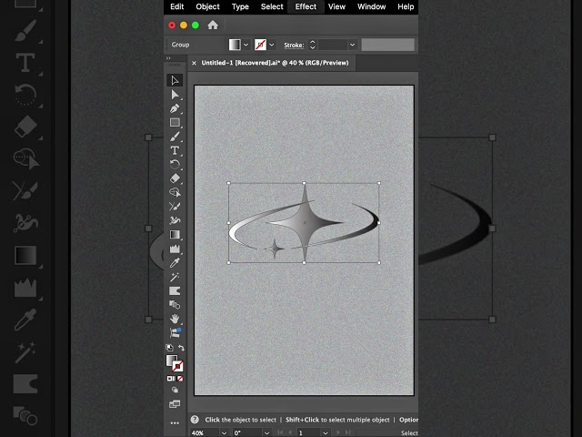Click the stroke none swatch in control bar

261,45
